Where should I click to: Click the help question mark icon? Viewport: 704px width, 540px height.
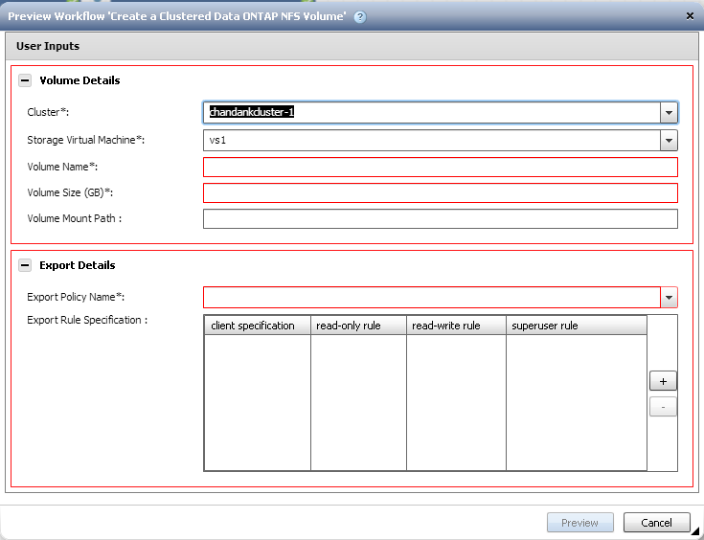(359, 16)
